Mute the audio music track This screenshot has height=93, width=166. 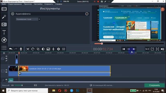(6, 79)
